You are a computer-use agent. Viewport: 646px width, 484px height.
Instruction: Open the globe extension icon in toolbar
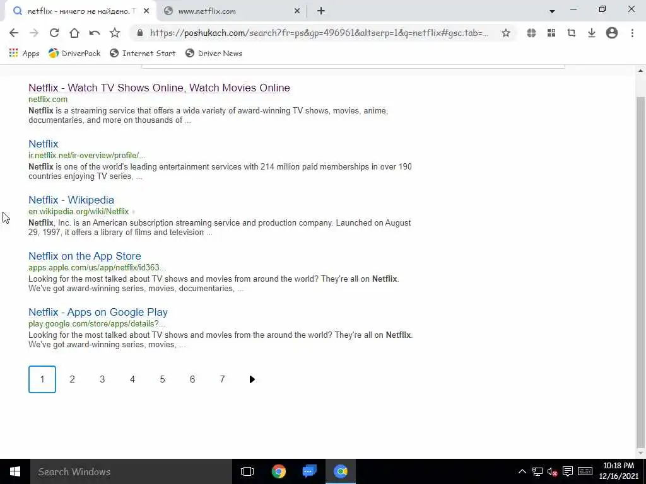click(531, 33)
